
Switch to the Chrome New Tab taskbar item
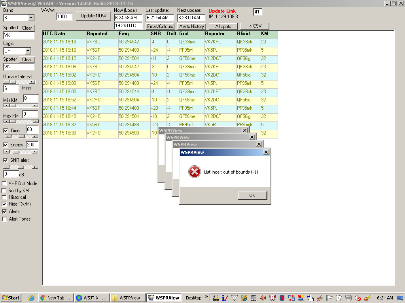tap(56, 298)
